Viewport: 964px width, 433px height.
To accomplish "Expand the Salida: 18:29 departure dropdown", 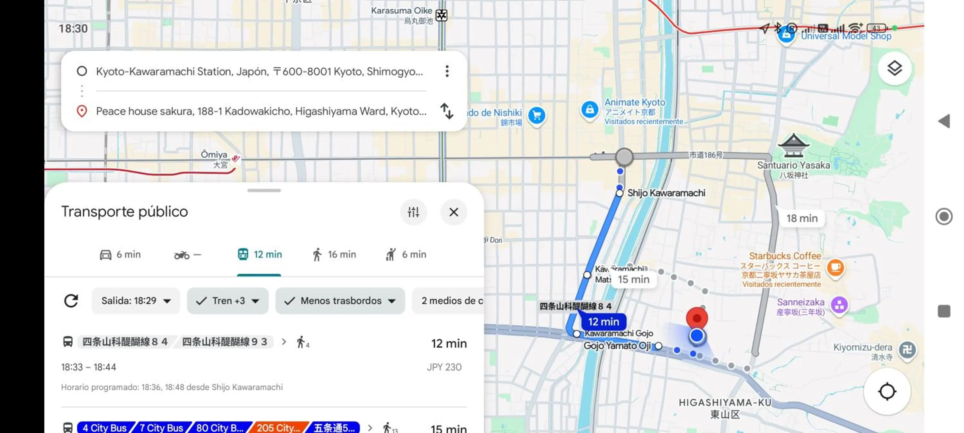I will point(136,300).
